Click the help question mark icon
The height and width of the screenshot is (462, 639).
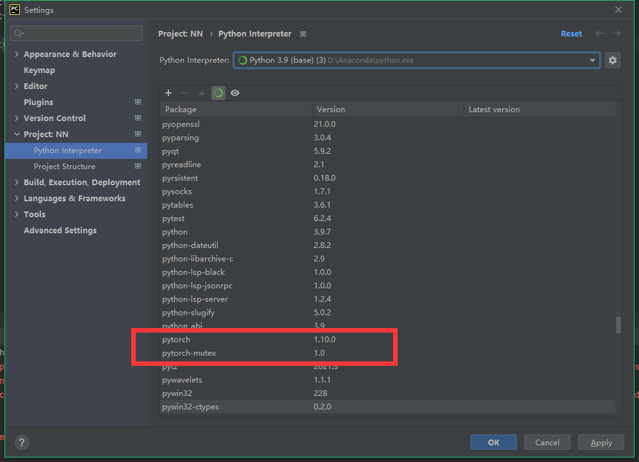[21, 442]
